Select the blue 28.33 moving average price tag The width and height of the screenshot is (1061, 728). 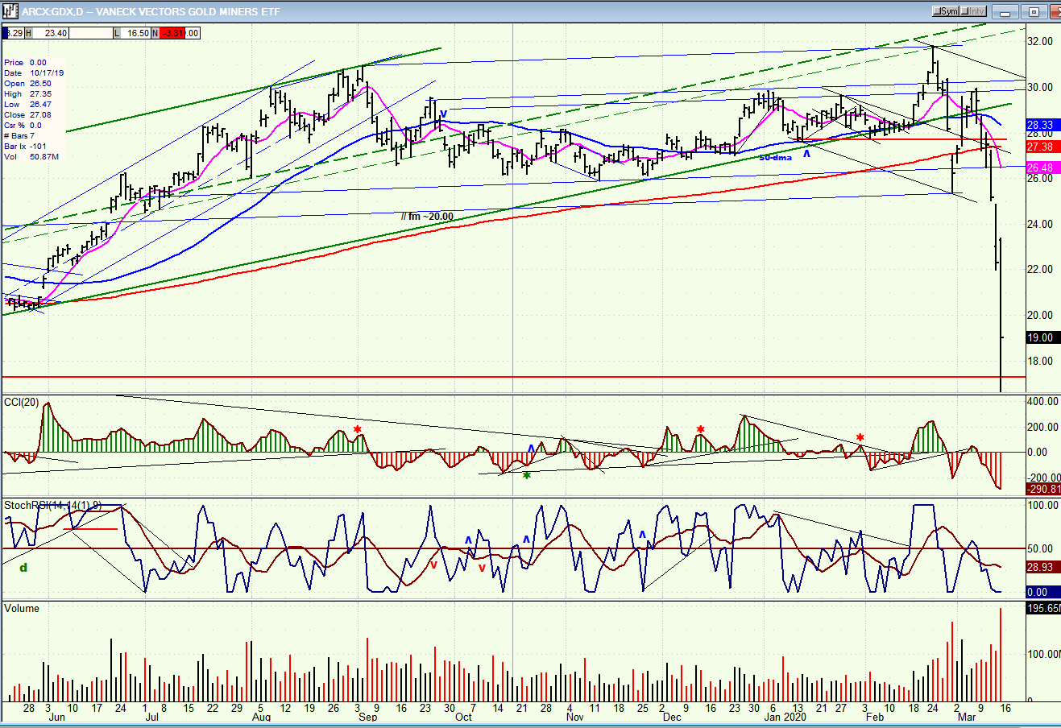pyautogui.click(x=1043, y=126)
